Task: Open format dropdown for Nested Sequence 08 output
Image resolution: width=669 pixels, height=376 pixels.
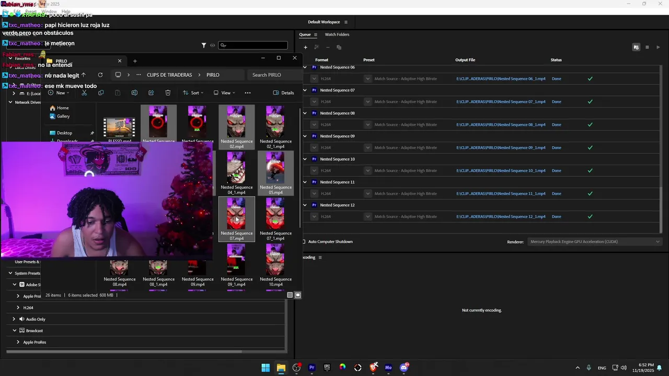Action: 314,125
